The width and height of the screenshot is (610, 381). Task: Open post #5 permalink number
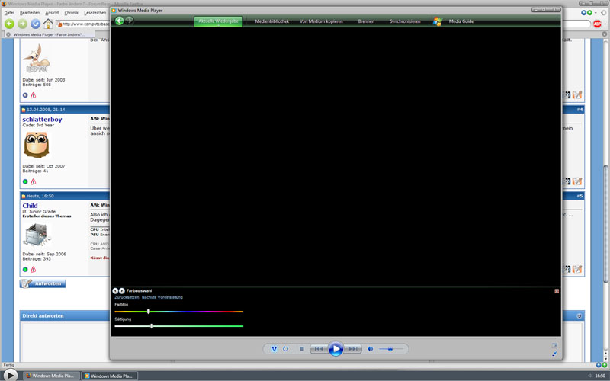tap(579, 196)
